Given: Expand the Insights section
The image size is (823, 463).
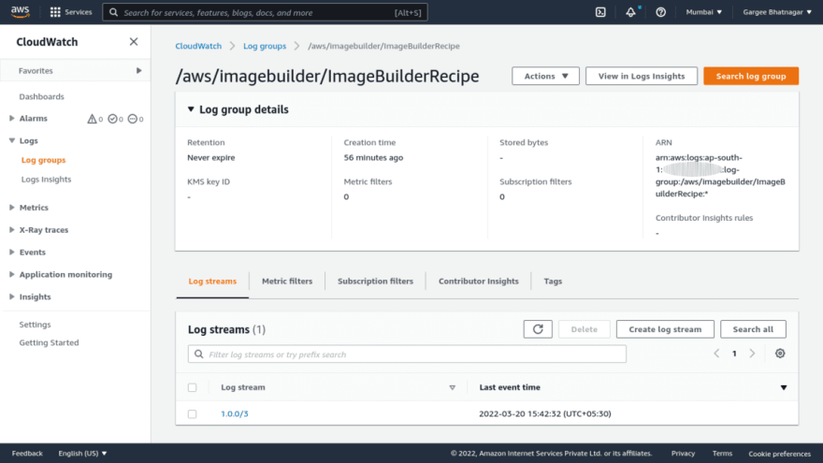Looking at the screenshot, I should [x=11, y=297].
